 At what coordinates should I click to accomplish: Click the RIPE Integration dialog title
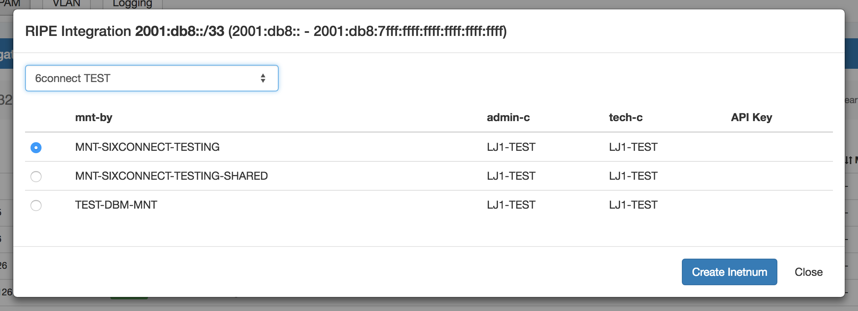pyautogui.click(x=266, y=31)
